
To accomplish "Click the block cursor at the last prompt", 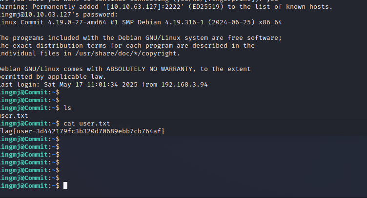I will [x=65, y=185].
